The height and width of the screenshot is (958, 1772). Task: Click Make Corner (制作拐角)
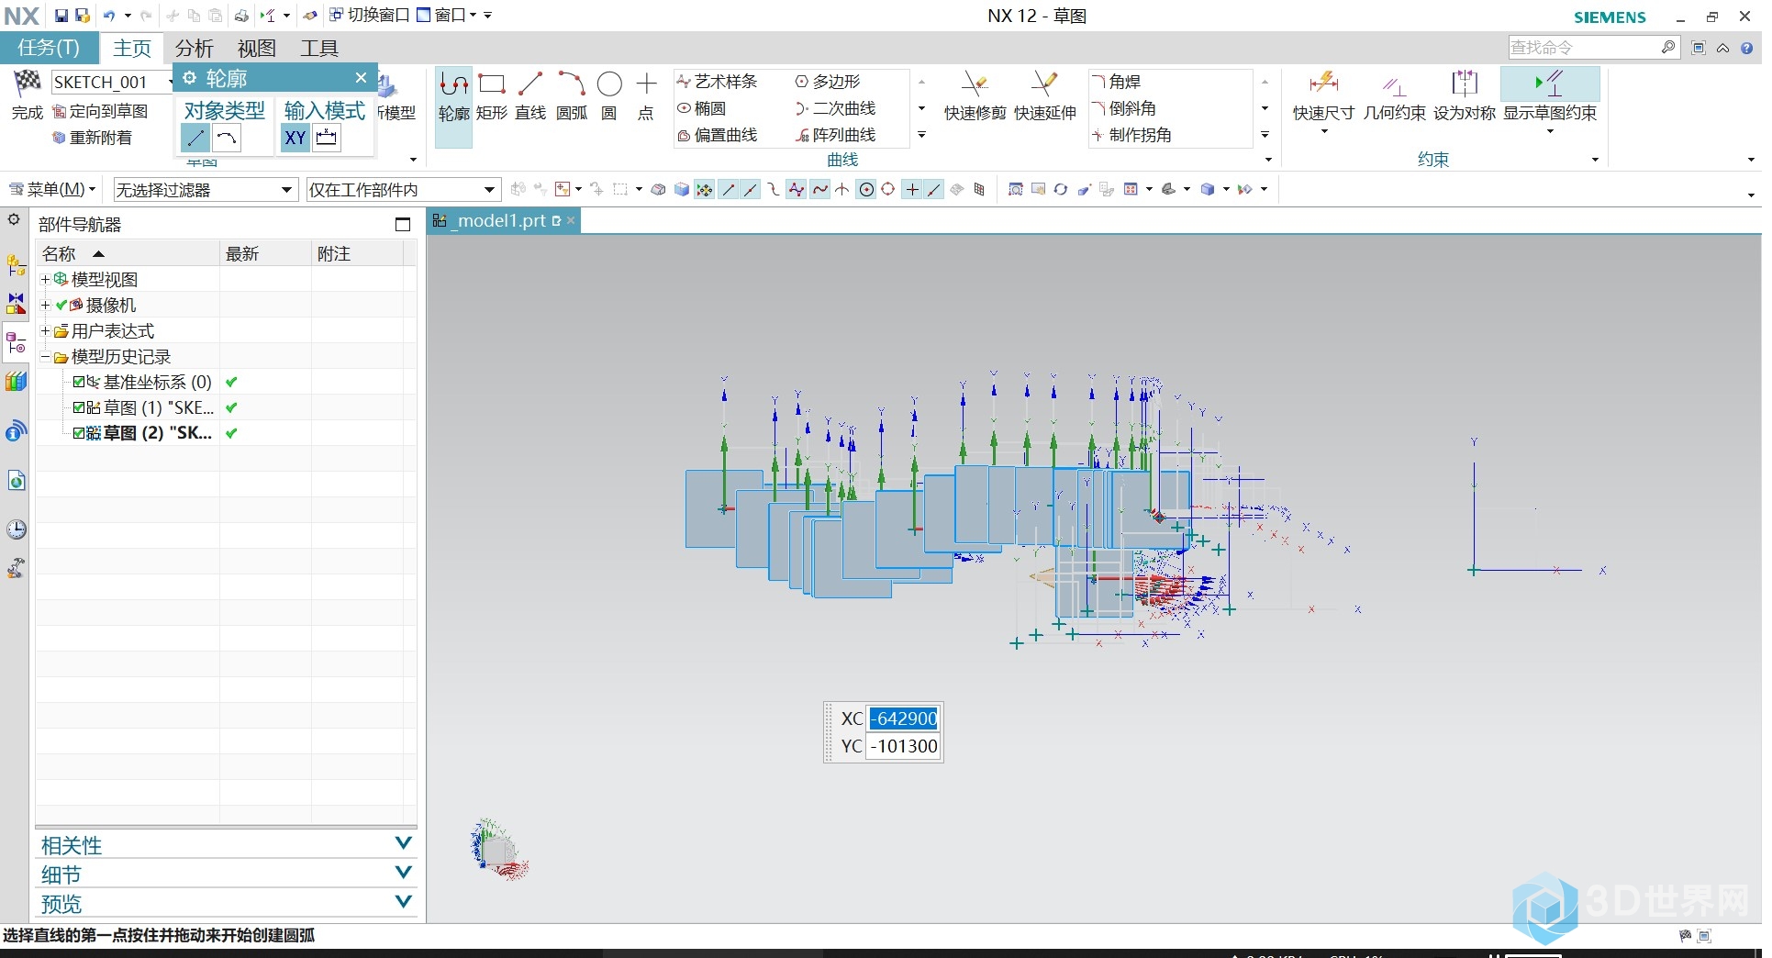coord(1131,135)
